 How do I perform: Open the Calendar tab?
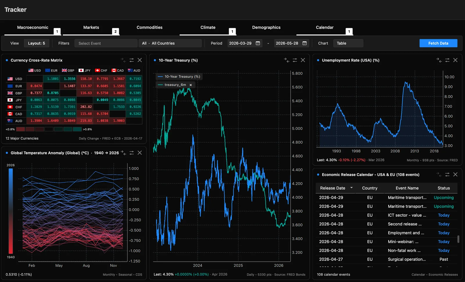(x=325, y=28)
